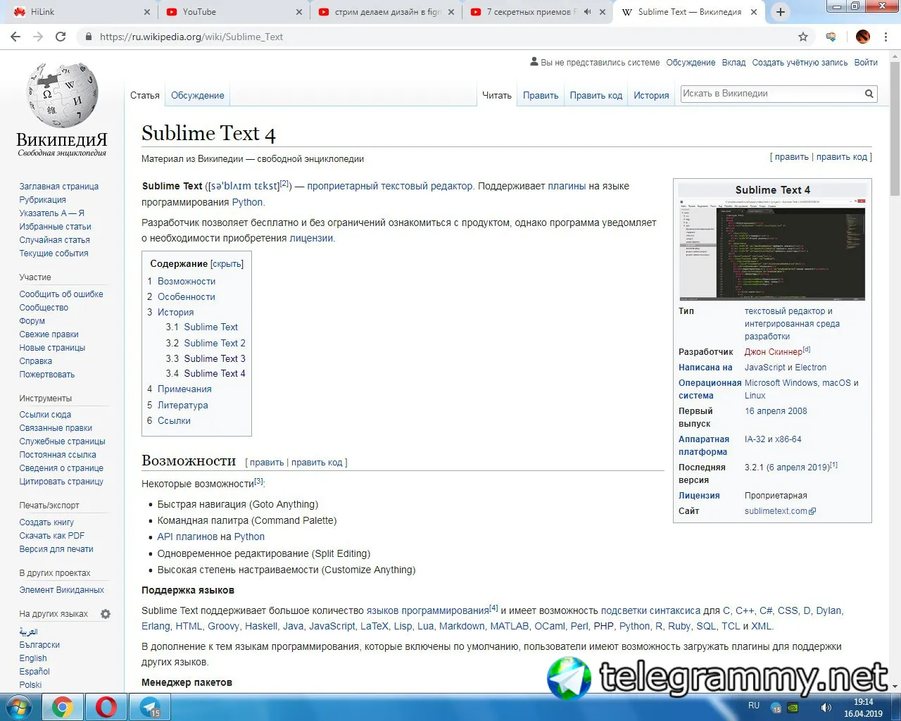Close the Sublime Text — Википедия tab
The width and height of the screenshot is (901, 721).
point(754,12)
